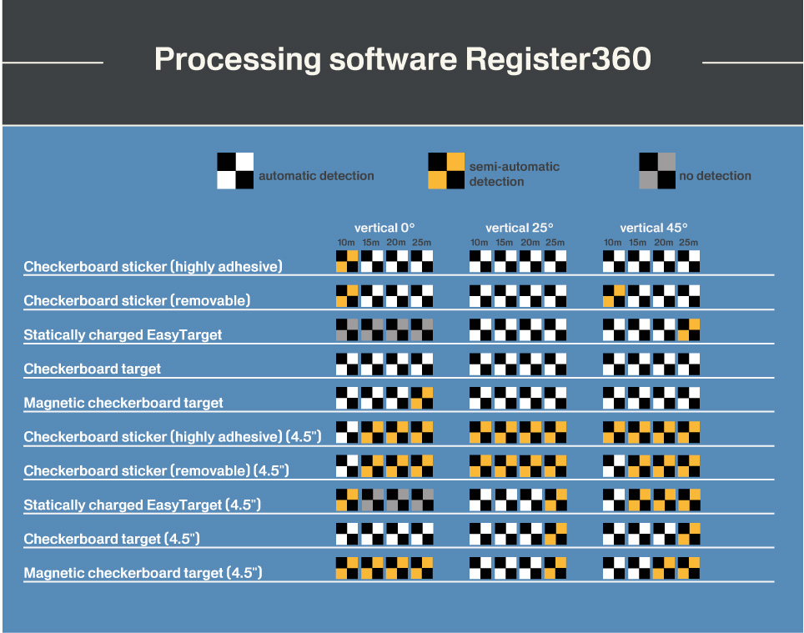Click 'Checkerboard sticker (highly adhesive) (4.5")' row label
This screenshot has height=633, width=804.
coord(173,437)
